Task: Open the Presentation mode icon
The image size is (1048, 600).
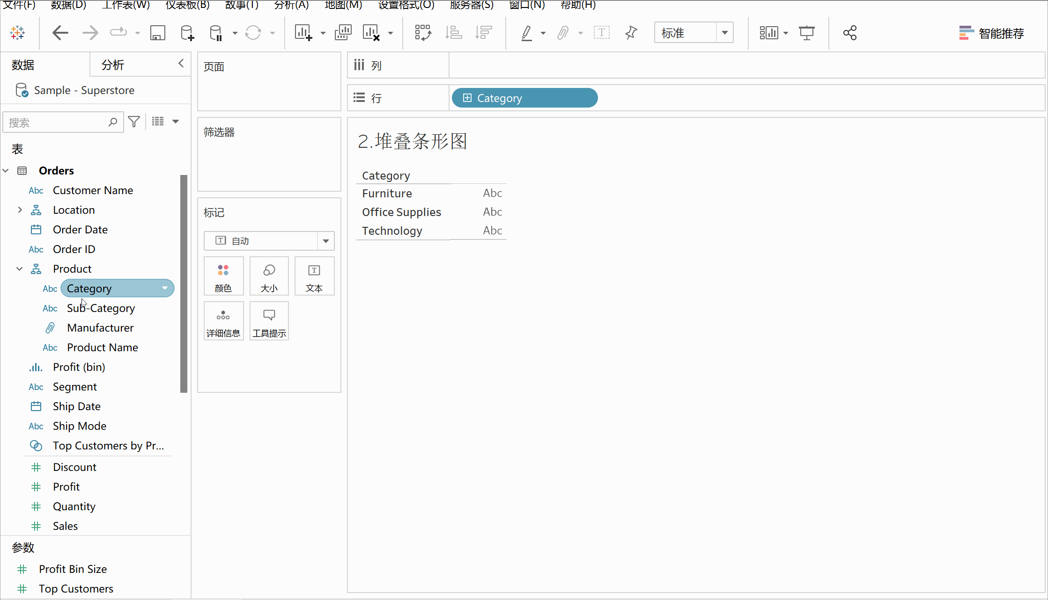Action: pyautogui.click(x=806, y=33)
